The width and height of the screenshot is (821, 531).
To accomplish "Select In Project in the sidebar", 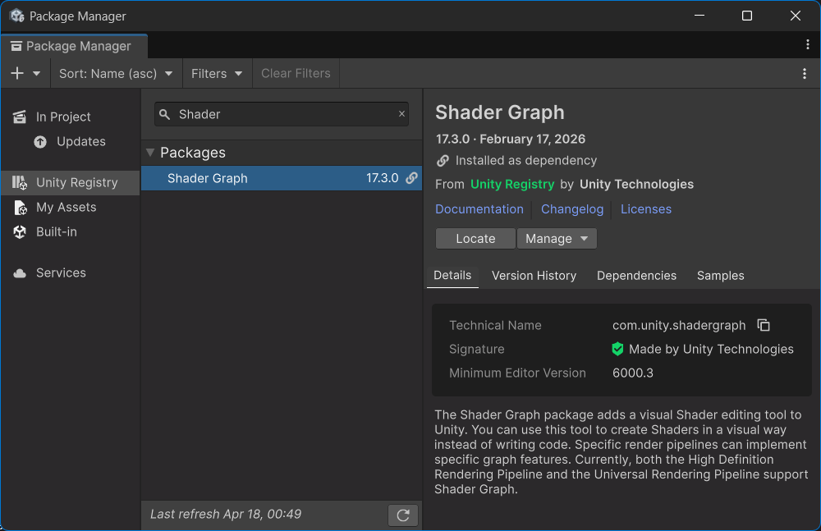I will [70, 117].
